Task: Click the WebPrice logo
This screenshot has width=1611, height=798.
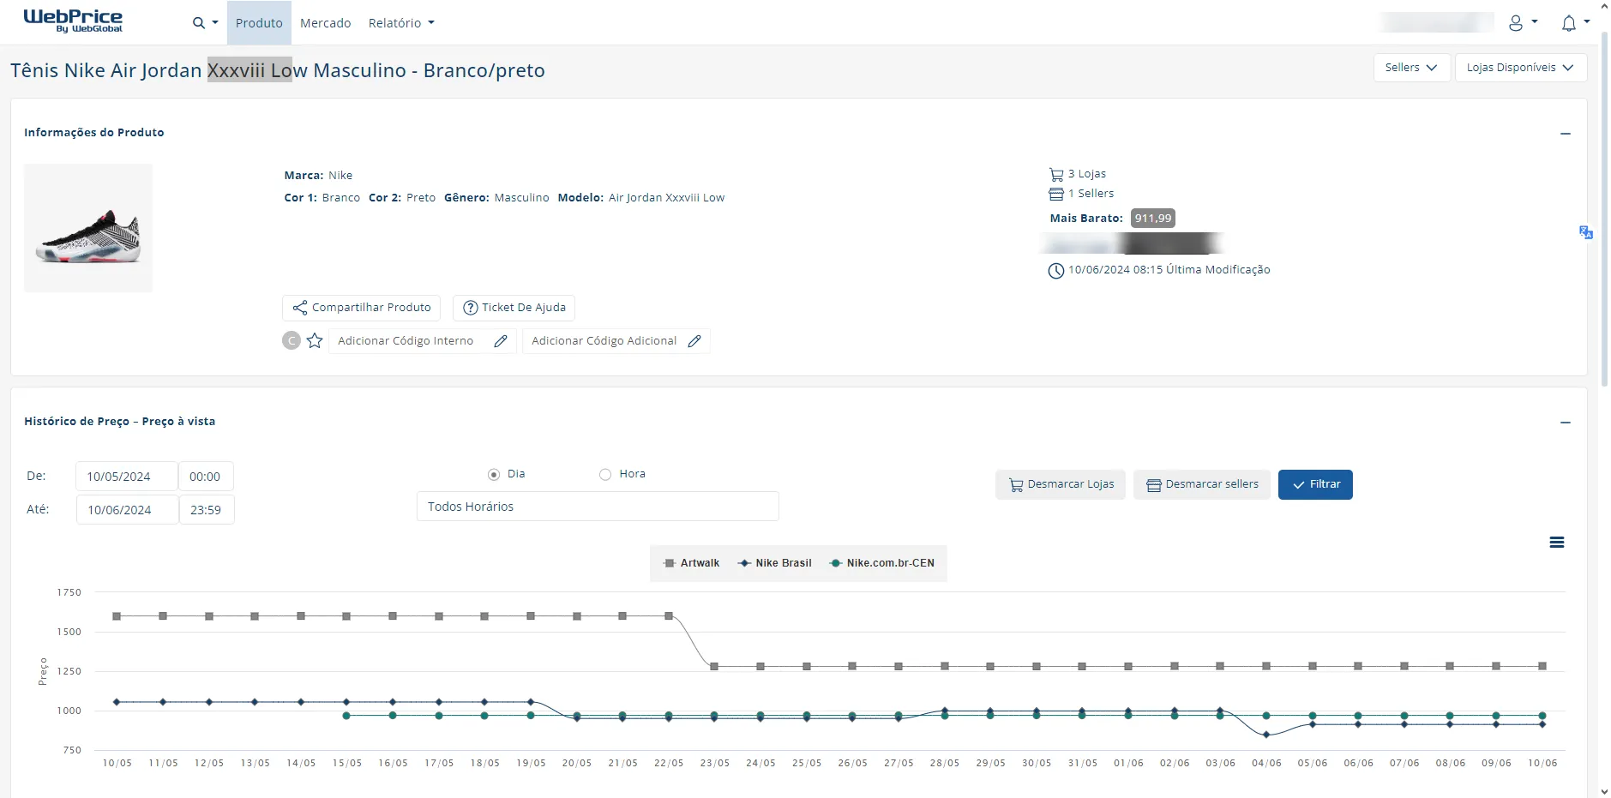Action: click(x=73, y=21)
